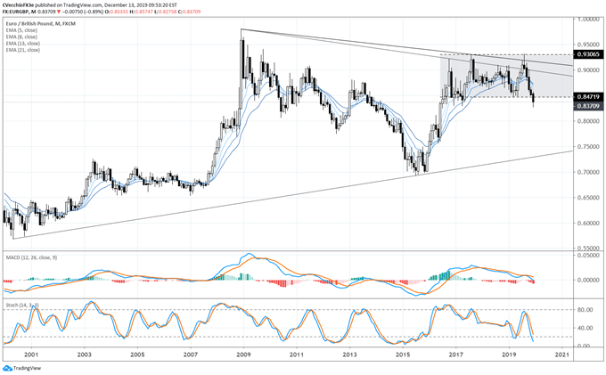
Task: Select the EMA (5, close) indicator label
Action: click(21, 30)
